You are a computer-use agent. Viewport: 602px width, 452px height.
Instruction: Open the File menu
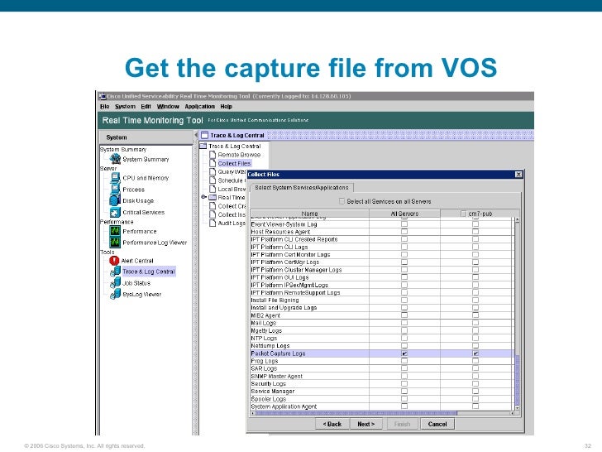104,107
